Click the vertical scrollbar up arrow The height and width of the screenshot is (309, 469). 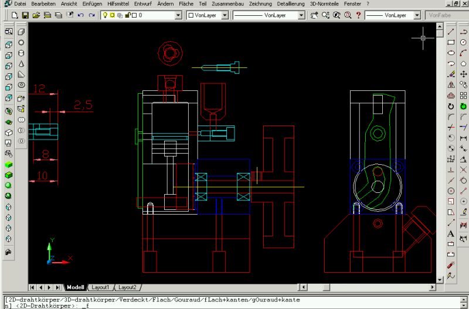439,26
